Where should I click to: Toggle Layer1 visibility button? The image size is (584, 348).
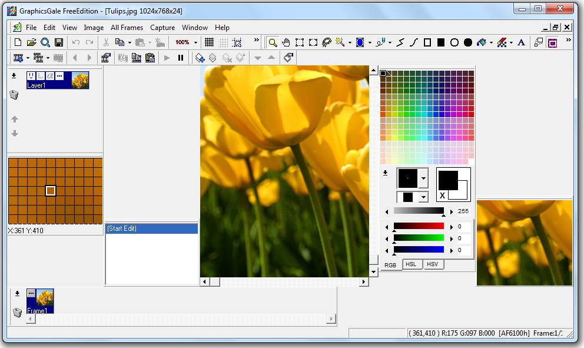point(31,76)
